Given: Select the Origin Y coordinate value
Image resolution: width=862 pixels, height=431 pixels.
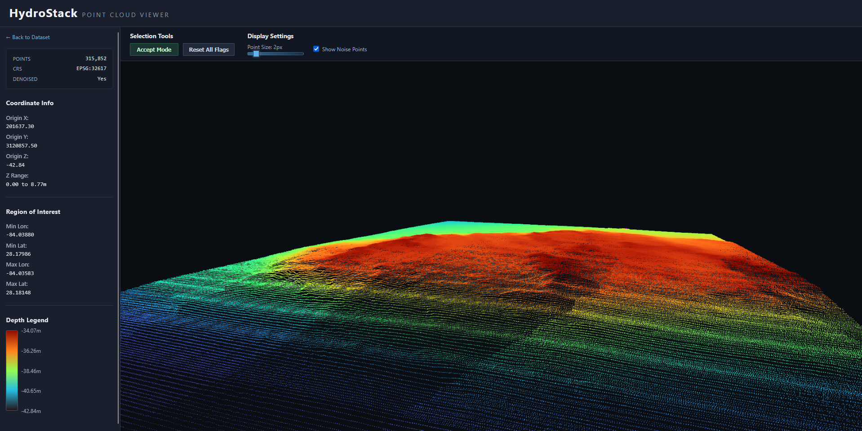Looking at the screenshot, I should (x=21, y=145).
